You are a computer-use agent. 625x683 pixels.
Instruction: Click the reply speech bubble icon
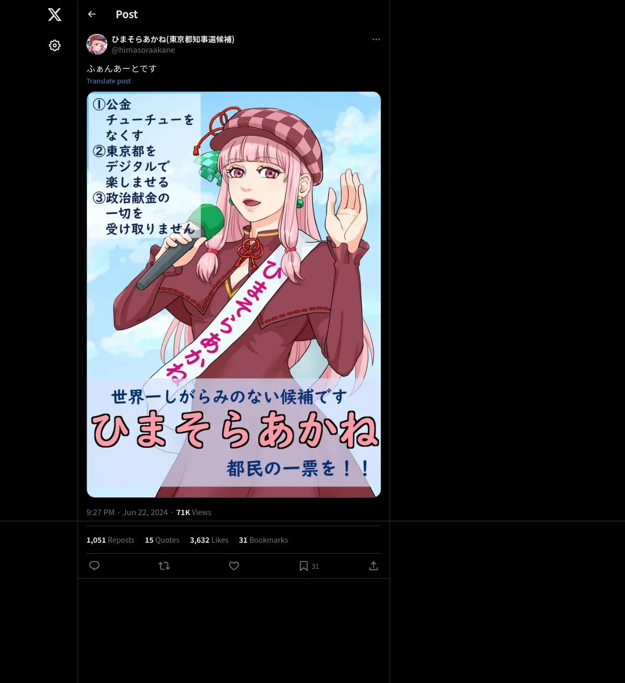click(94, 566)
